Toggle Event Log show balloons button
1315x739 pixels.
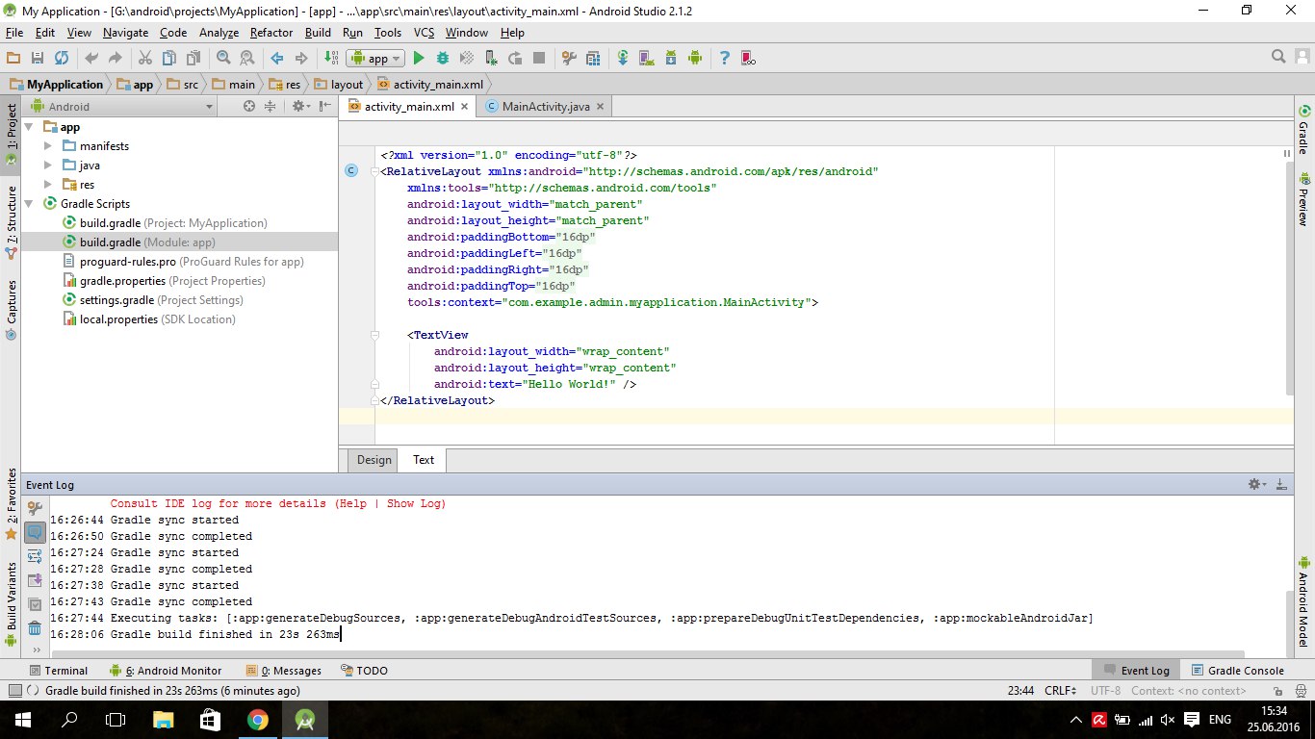coord(35,532)
